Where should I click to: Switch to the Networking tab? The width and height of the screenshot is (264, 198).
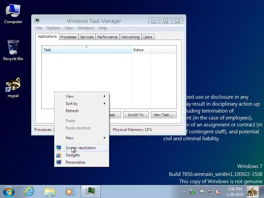click(x=130, y=37)
